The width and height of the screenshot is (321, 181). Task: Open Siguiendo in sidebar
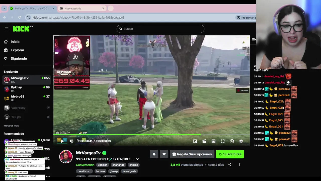pos(19,58)
